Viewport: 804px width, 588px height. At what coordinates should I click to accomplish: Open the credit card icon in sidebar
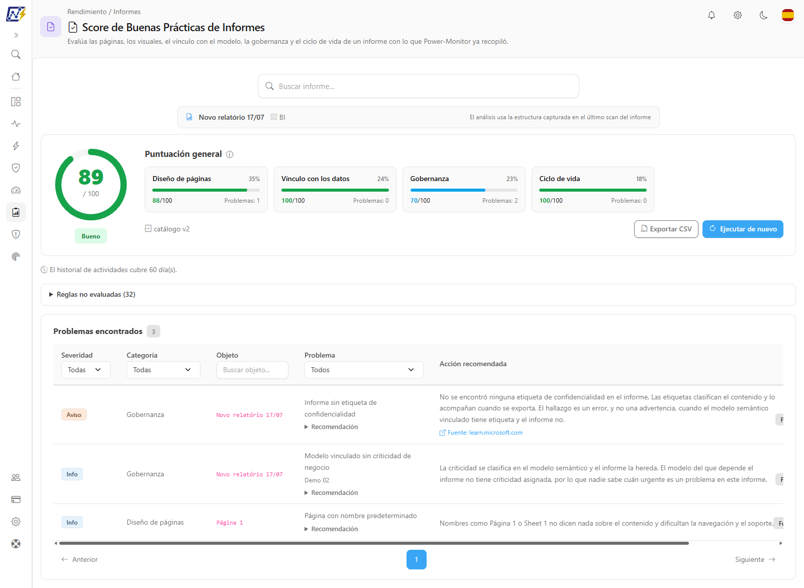[x=16, y=499]
